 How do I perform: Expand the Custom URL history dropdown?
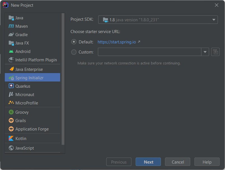tap(205, 52)
